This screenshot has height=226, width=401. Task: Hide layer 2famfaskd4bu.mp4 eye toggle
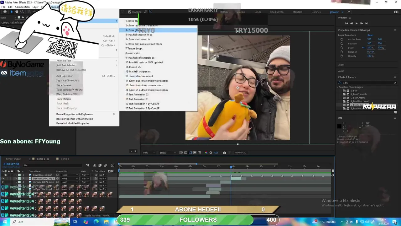point(3,179)
